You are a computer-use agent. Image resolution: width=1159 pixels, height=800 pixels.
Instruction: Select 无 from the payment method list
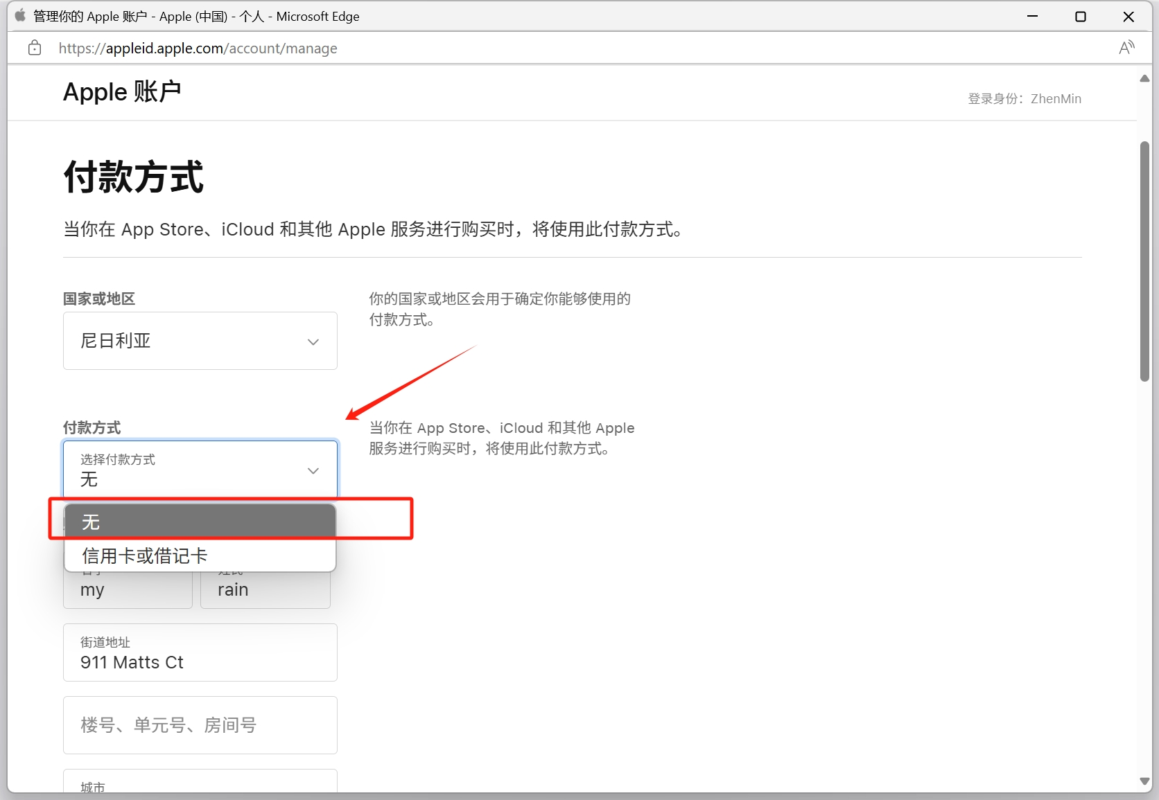pyautogui.click(x=200, y=522)
